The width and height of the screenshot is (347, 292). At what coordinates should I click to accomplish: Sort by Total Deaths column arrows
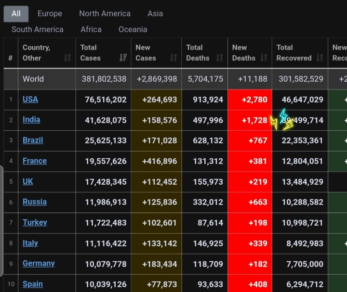click(220, 58)
